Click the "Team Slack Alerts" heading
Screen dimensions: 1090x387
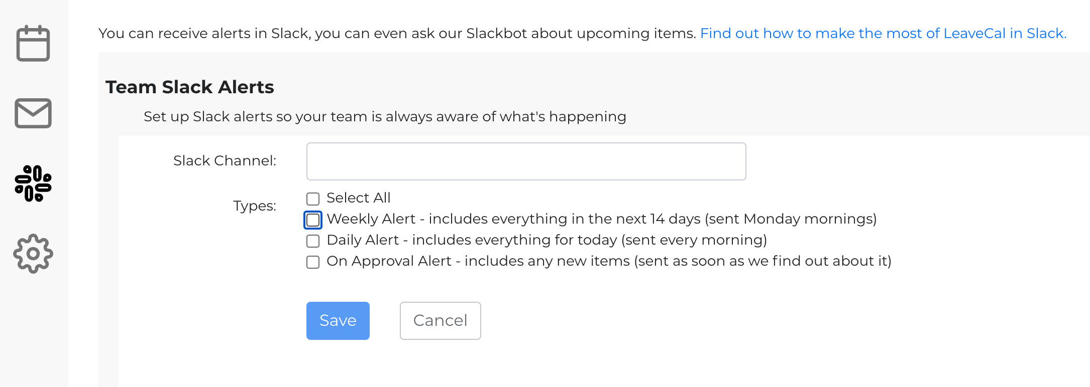point(189,87)
